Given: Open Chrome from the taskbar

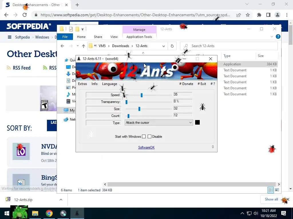Looking at the screenshot, I should pos(49,213).
